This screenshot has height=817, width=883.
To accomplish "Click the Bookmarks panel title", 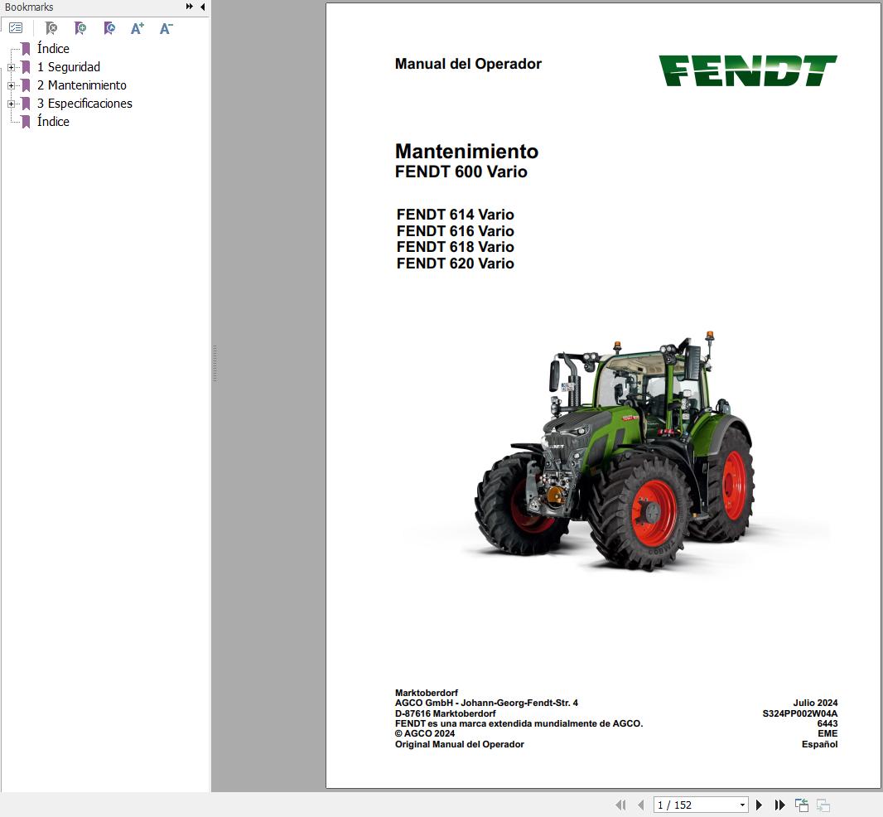I will click(x=29, y=7).
